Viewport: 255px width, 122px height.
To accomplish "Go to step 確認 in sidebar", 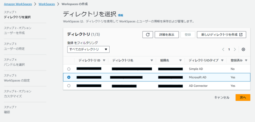I will tap(7, 112).
